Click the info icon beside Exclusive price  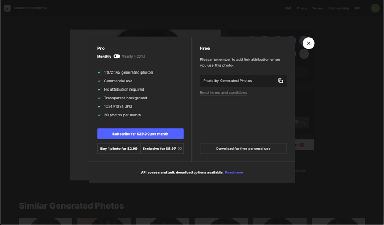pos(180,149)
